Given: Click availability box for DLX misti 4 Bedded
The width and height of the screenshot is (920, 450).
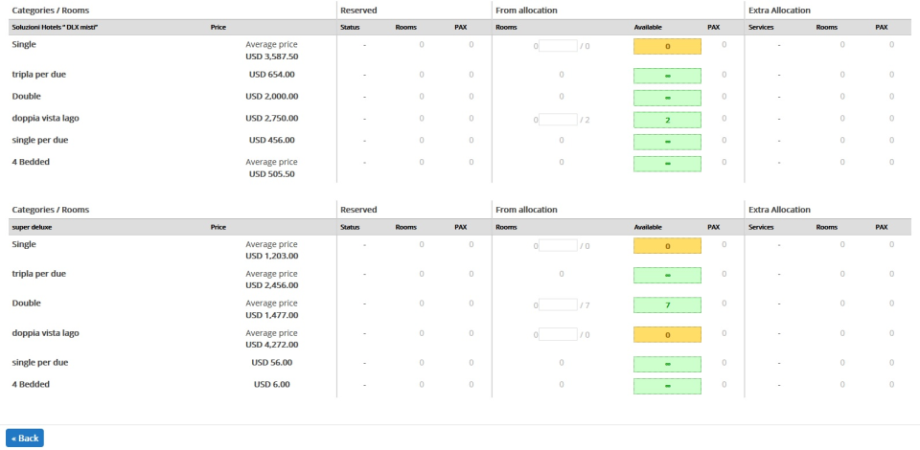Looking at the screenshot, I should pos(667,164).
